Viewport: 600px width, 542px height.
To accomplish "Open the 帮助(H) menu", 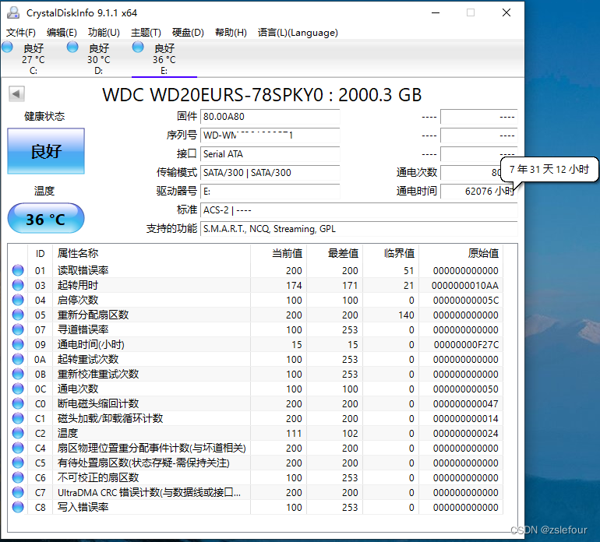I will 231,33.
